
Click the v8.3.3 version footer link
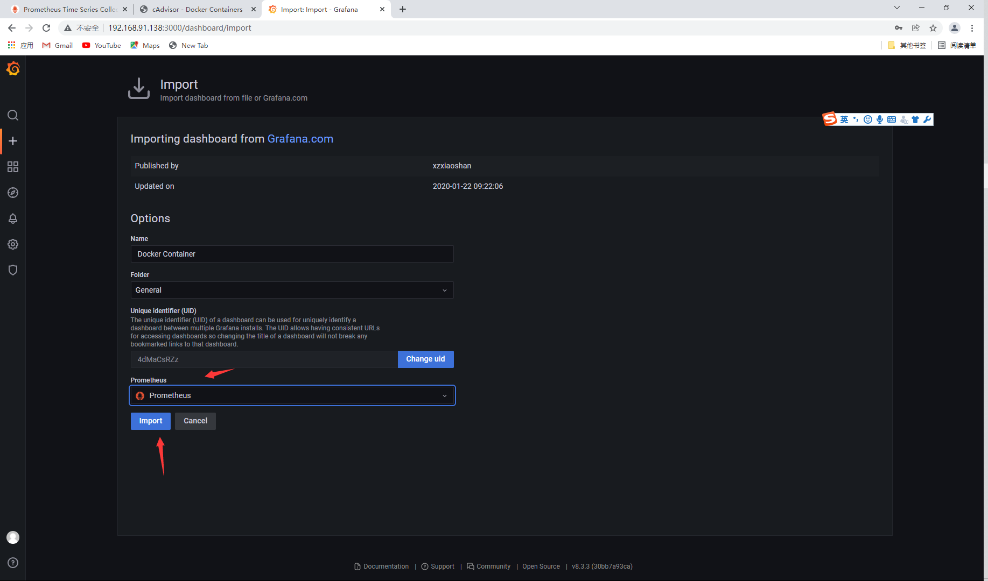pyautogui.click(x=602, y=566)
